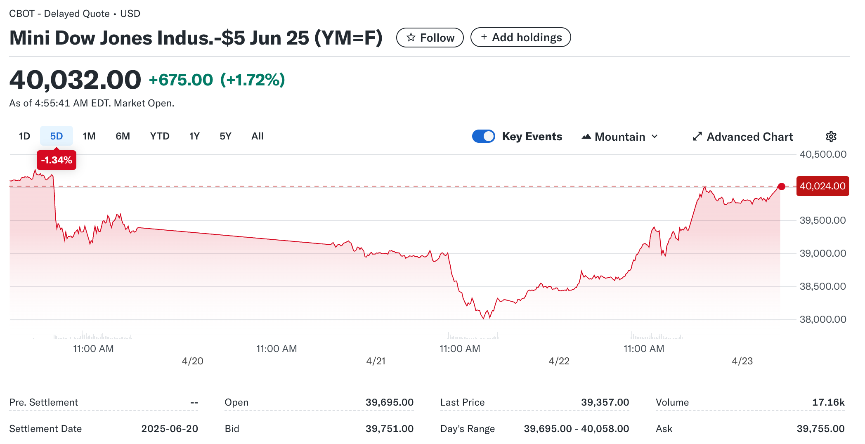Click the Key Events label

pos(532,137)
